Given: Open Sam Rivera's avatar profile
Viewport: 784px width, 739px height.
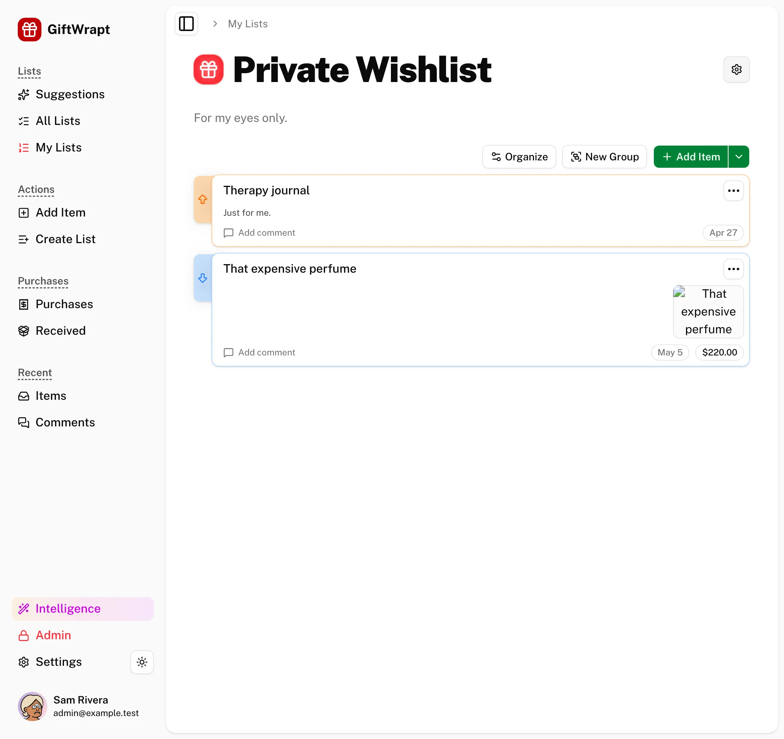Looking at the screenshot, I should pos(33,706).
